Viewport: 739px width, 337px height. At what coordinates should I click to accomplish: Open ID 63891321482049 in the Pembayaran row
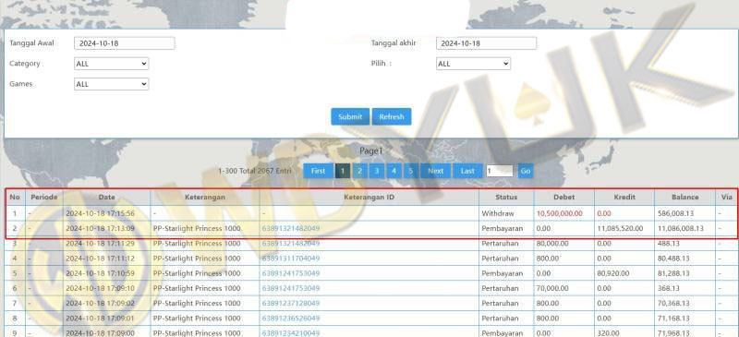point(291,229)
